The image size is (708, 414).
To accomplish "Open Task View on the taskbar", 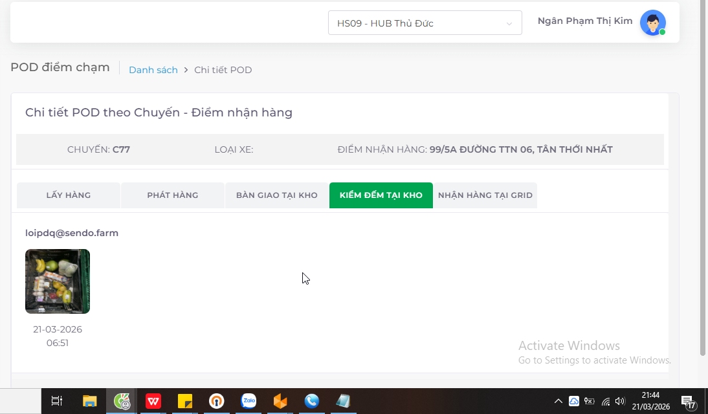I will pos(57,401).
